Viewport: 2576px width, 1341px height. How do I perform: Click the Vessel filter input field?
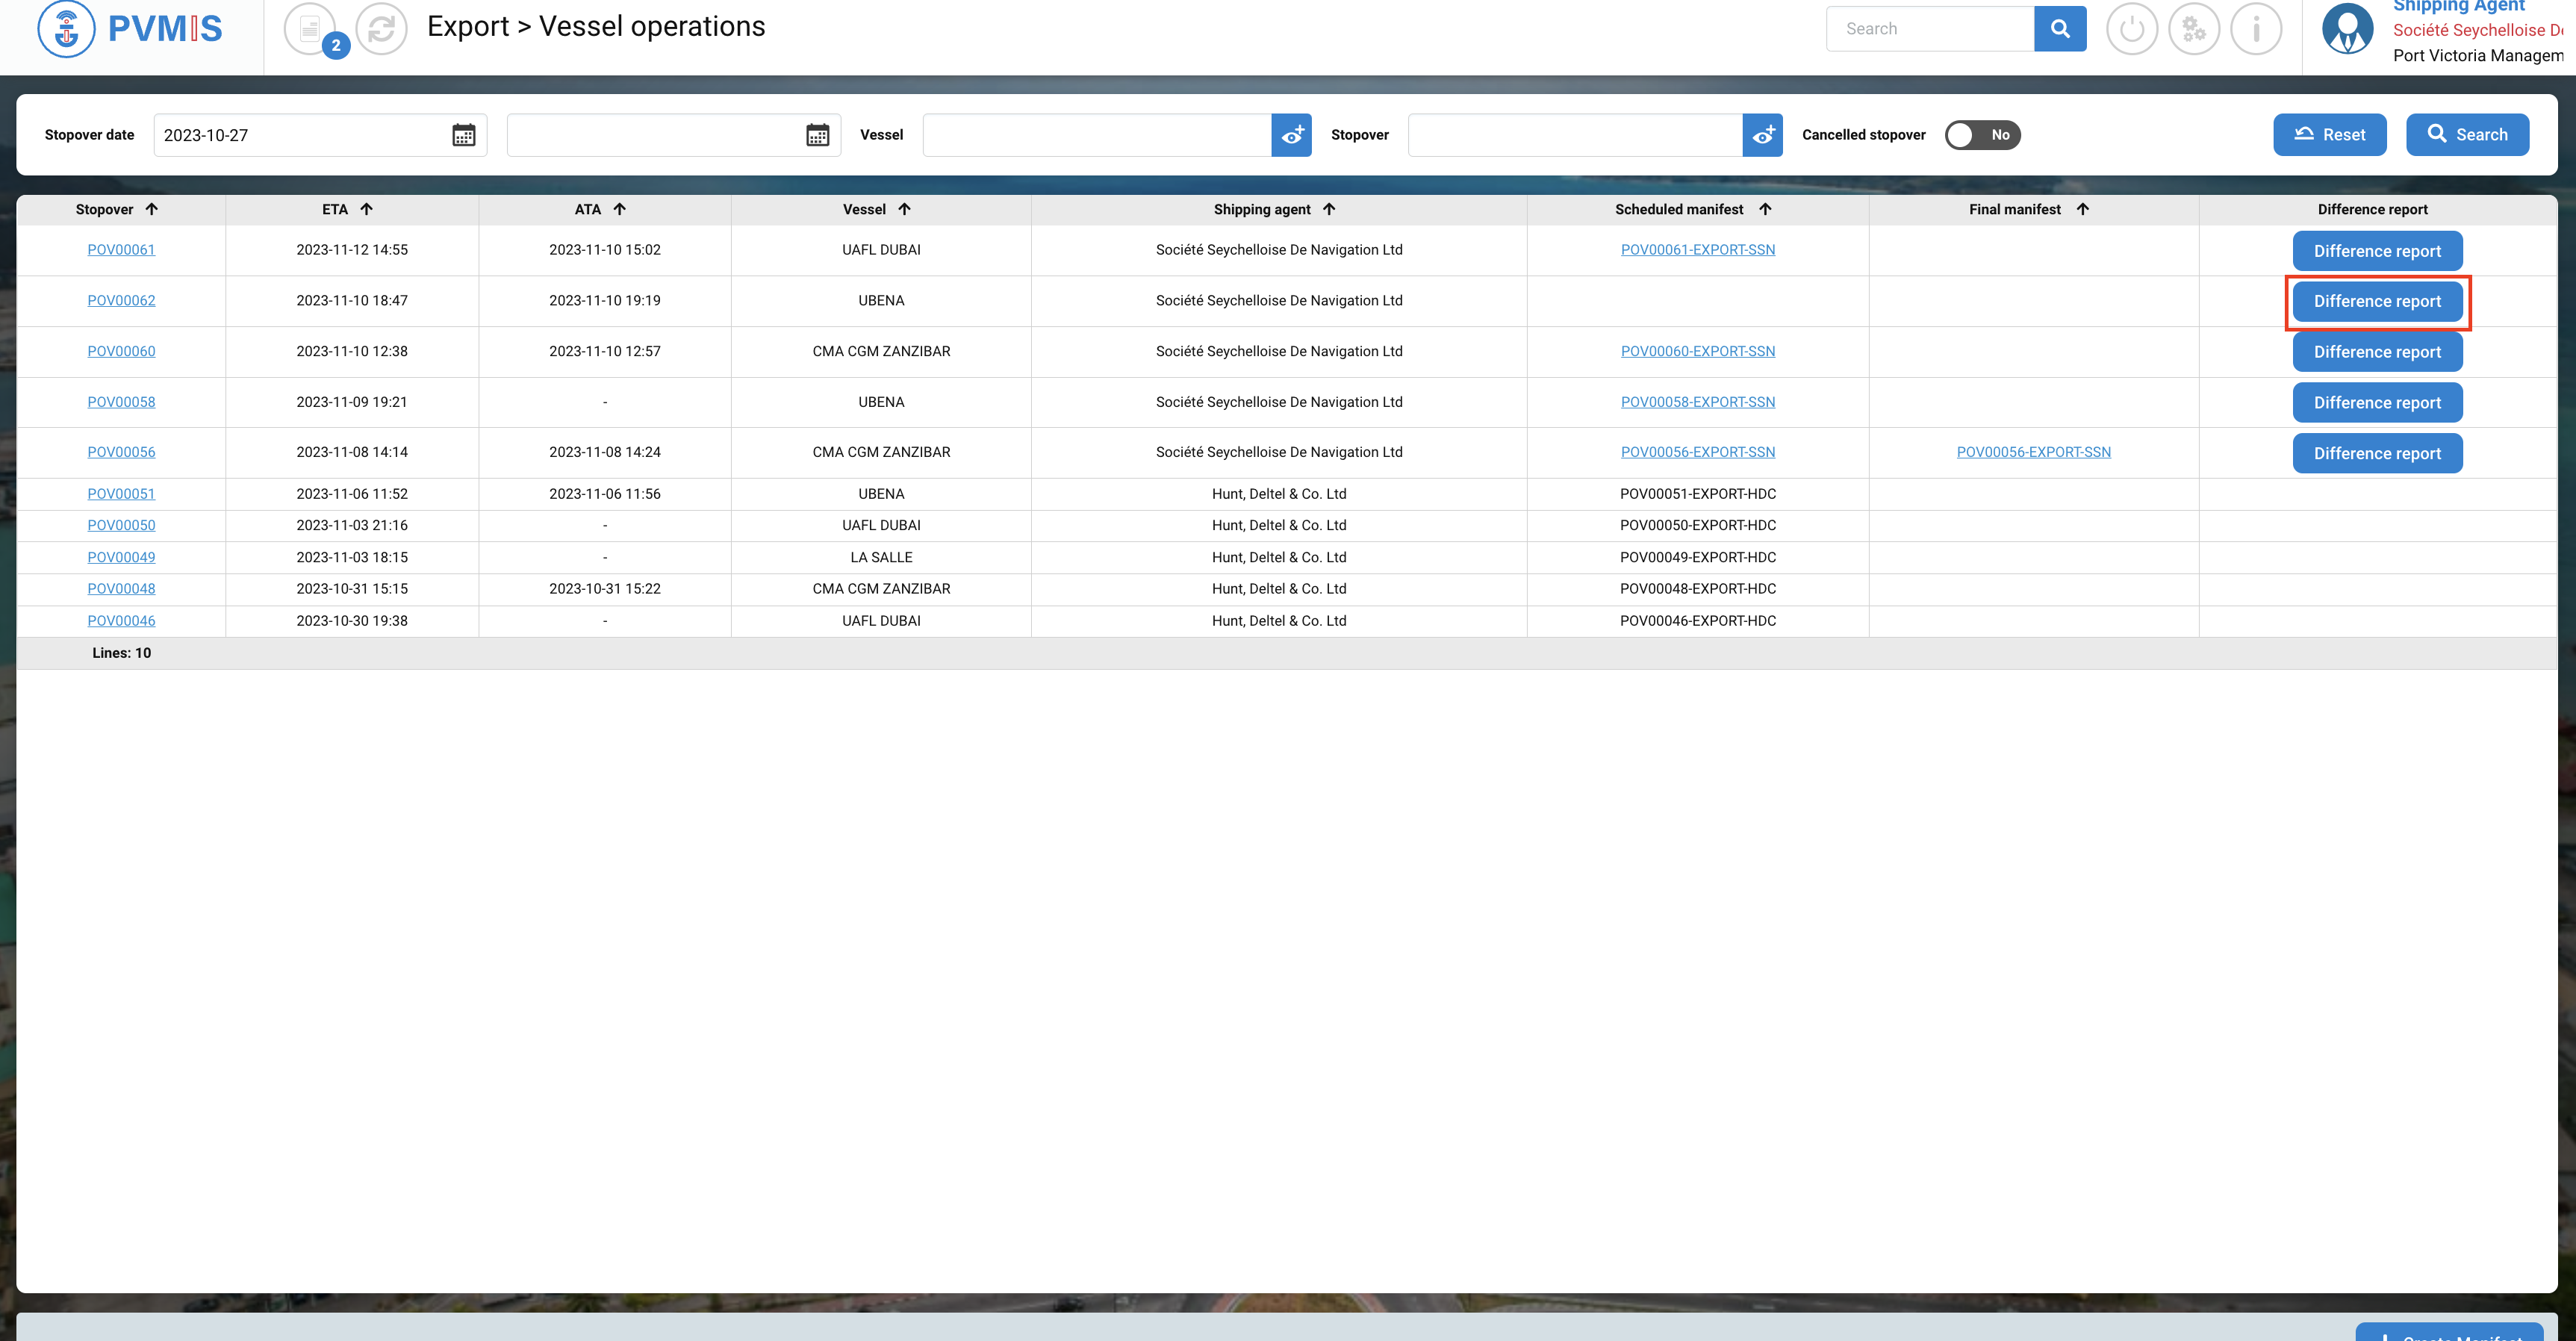click(1096, 135)
